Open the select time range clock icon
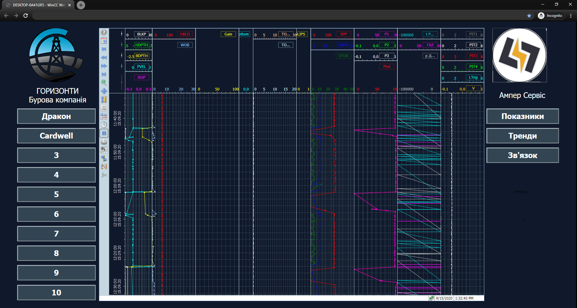Screen dimensions: 577x308 click(x=104, y=125)
